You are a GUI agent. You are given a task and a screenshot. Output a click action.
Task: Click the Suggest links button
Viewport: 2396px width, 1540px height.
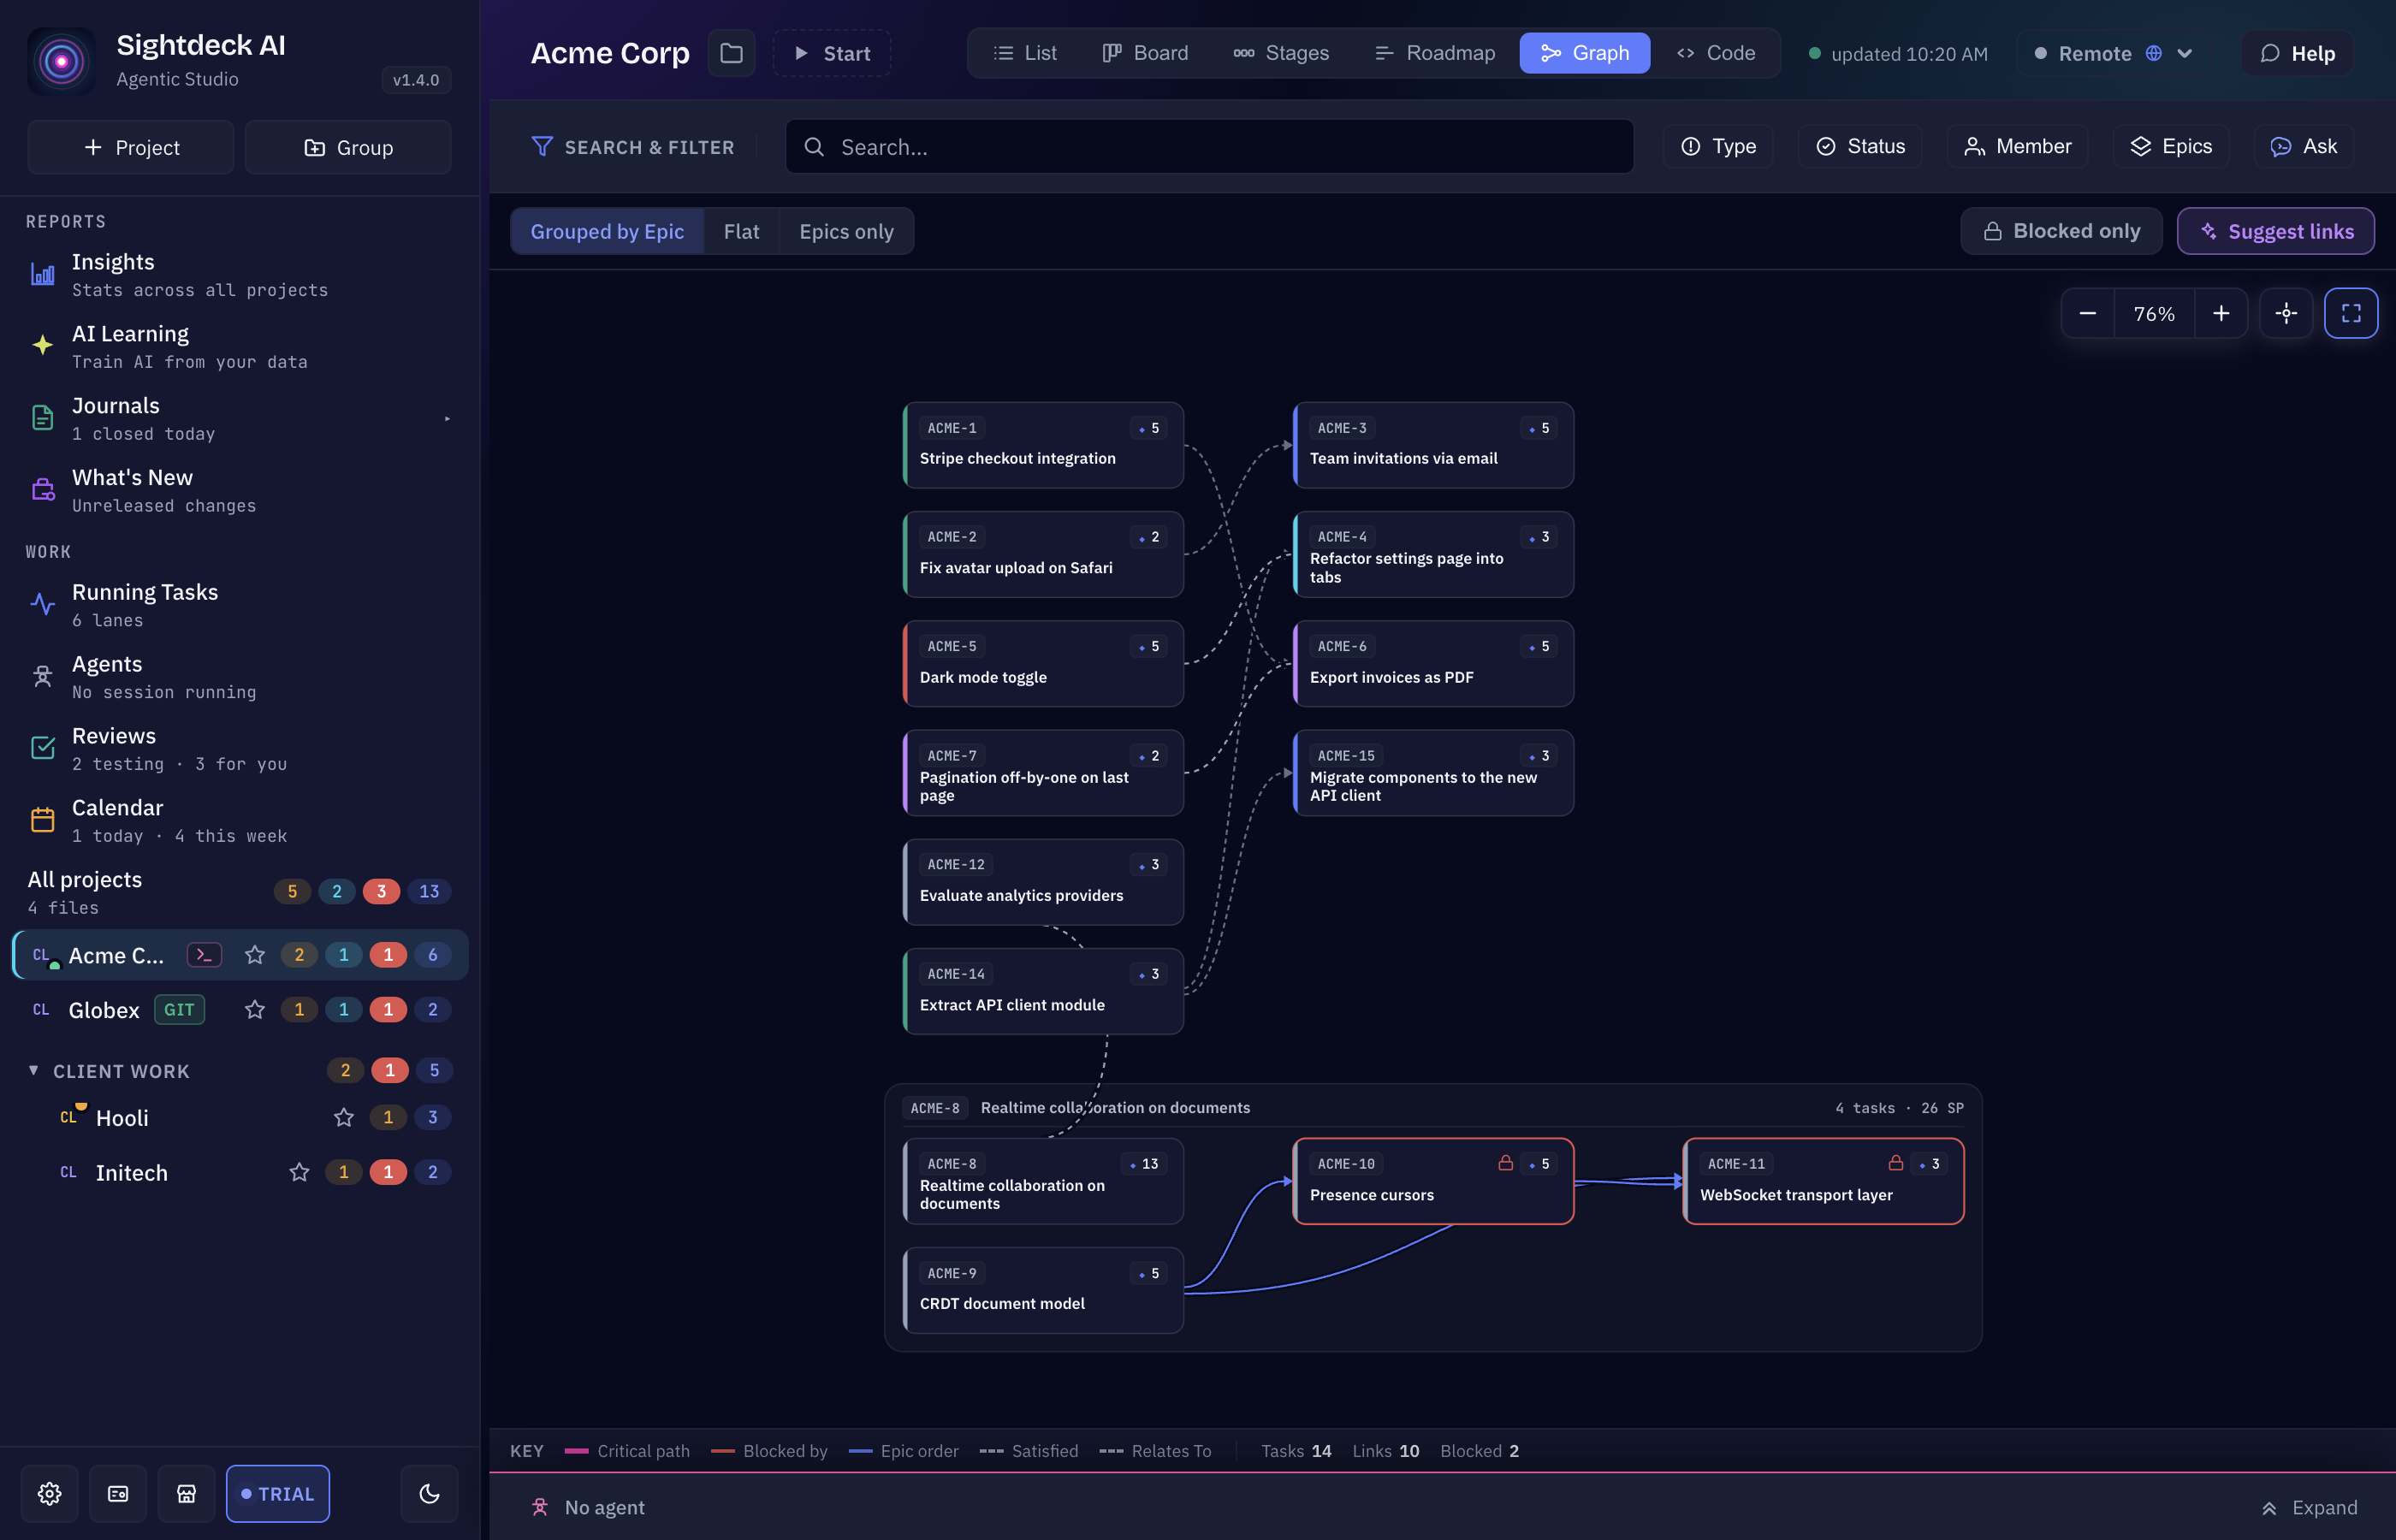(x=2276, y=231)
